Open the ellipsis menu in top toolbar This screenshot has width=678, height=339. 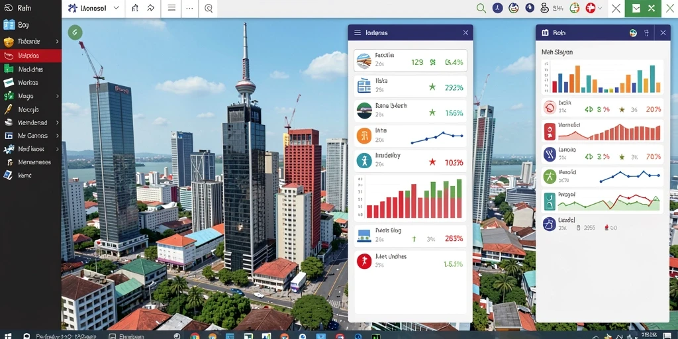pyautogui.click(x=189, y=8)
